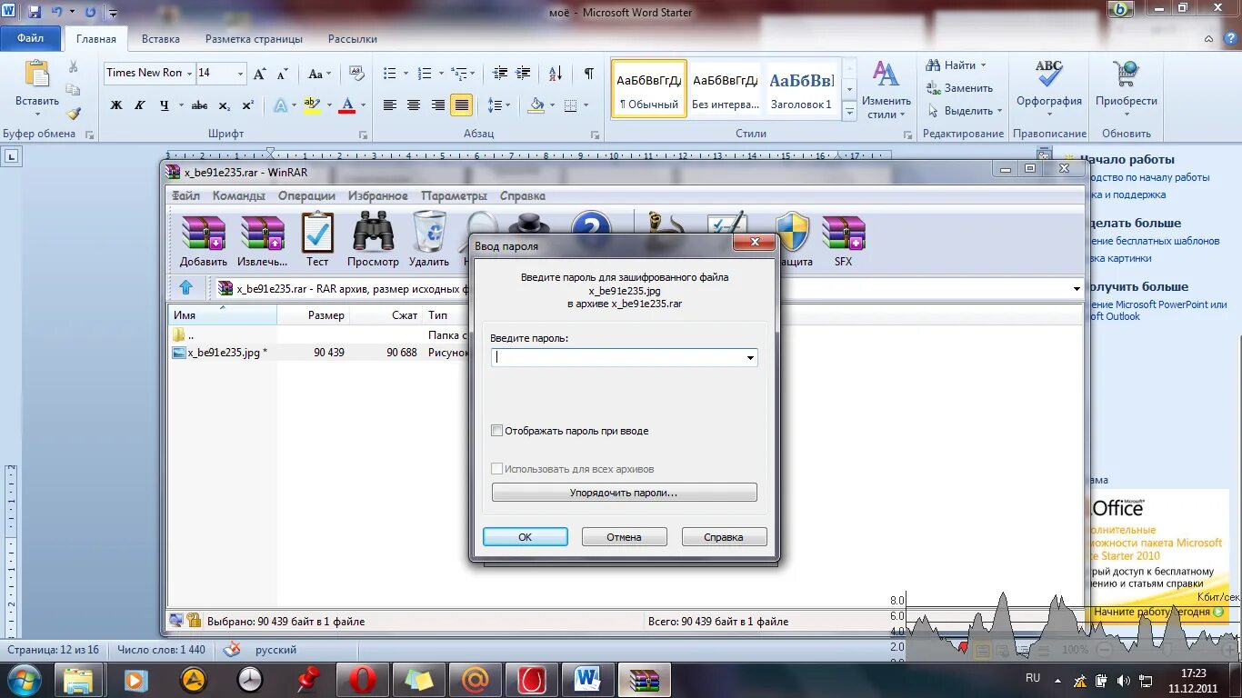Go up one folder in WinRAR

coord(186,288)
